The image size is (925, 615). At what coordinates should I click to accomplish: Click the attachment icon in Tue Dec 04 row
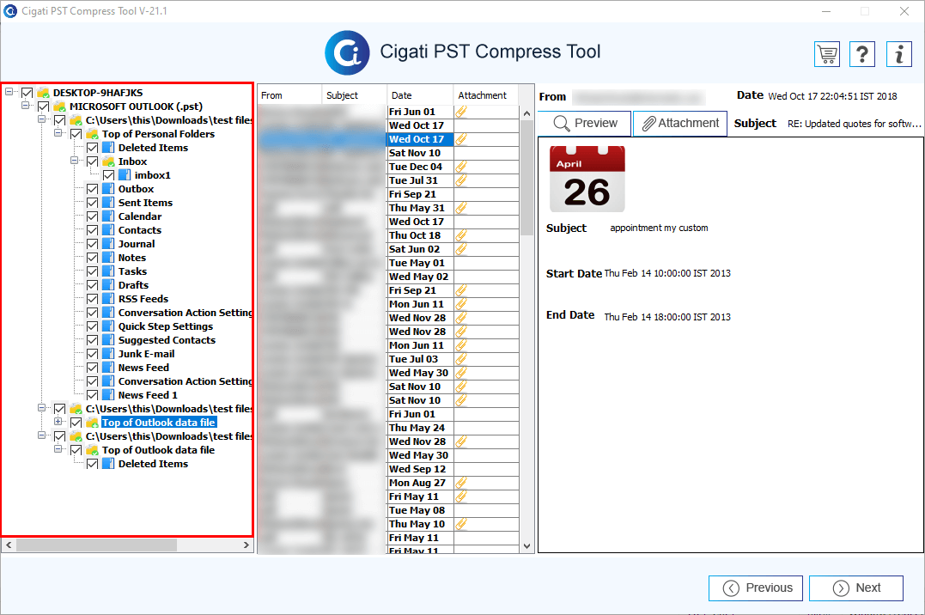(x=460, y=167)
